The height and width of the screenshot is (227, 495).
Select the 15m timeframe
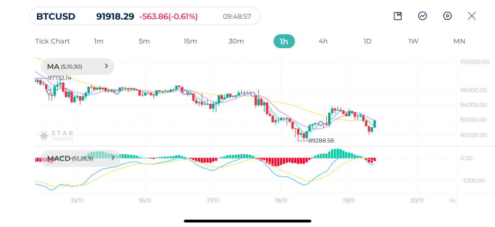tap(190, 41)
